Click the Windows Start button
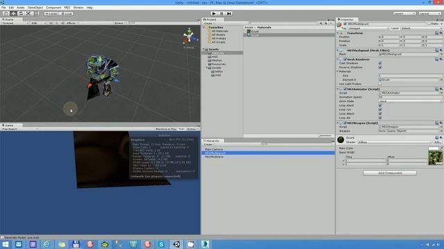Image resolution: width=444 pixels, height=249 pixels. point(5,244)
